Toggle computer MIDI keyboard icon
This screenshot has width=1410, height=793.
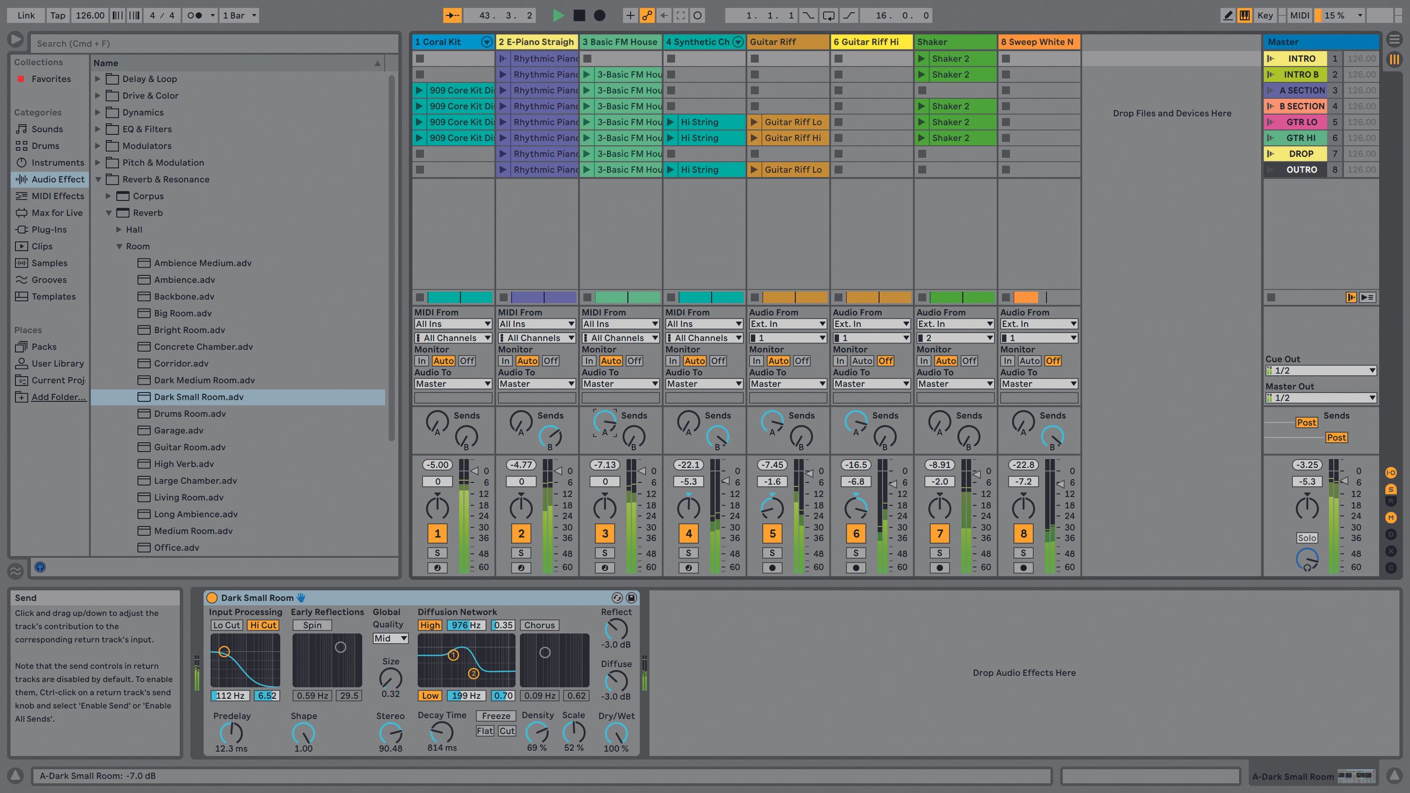(1245, 15)
